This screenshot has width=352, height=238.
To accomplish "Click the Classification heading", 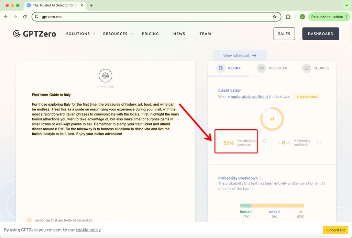I will [x=230, y=90].
